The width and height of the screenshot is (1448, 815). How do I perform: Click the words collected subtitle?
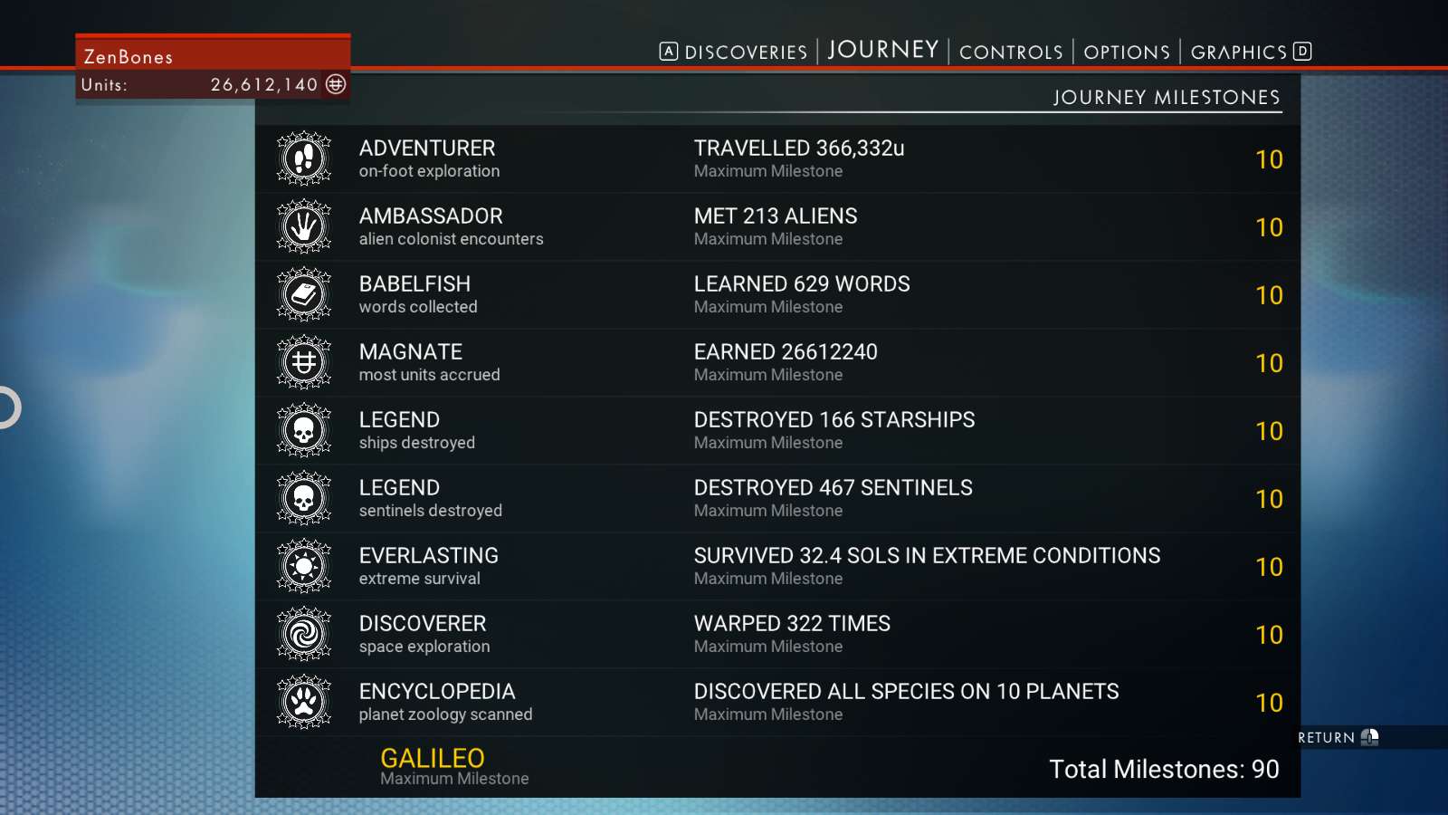click(418, 307)
